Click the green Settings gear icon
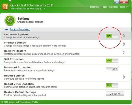Image resolution: width=132 pixels, height=105 pixels. pyautogui.click(x=10, y=20)
